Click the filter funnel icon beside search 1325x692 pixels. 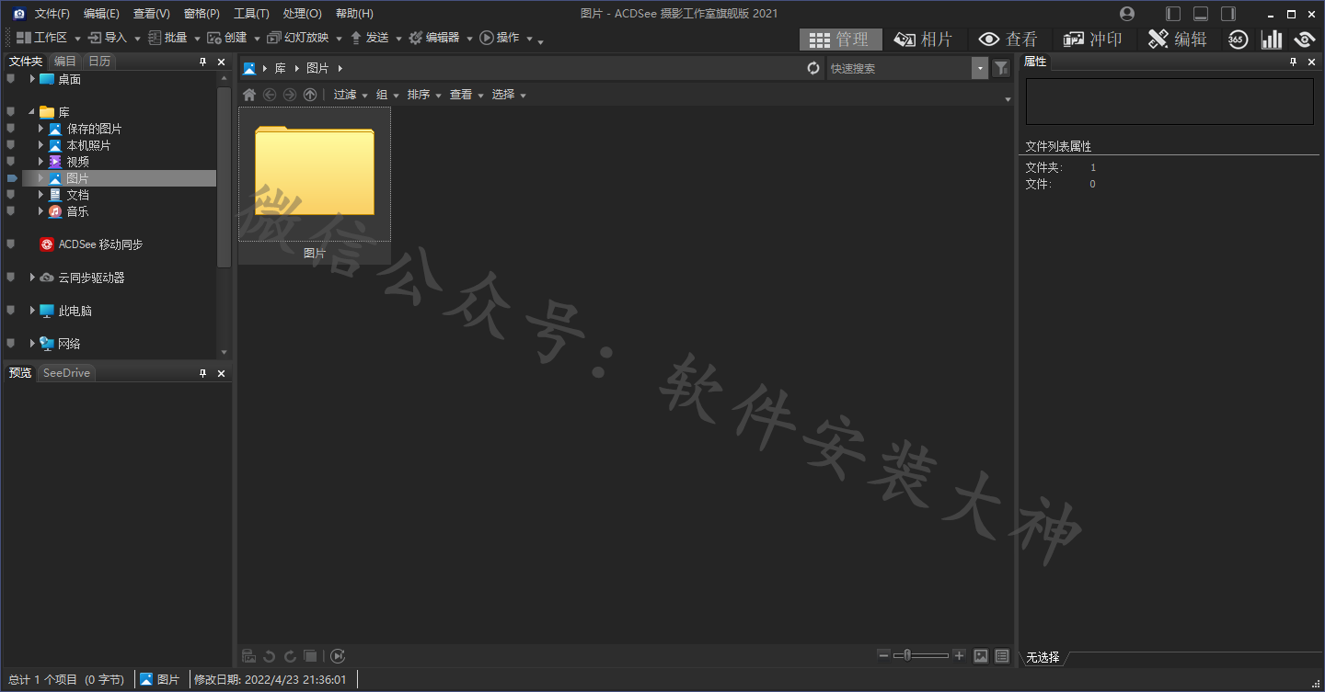point(1001,68)
